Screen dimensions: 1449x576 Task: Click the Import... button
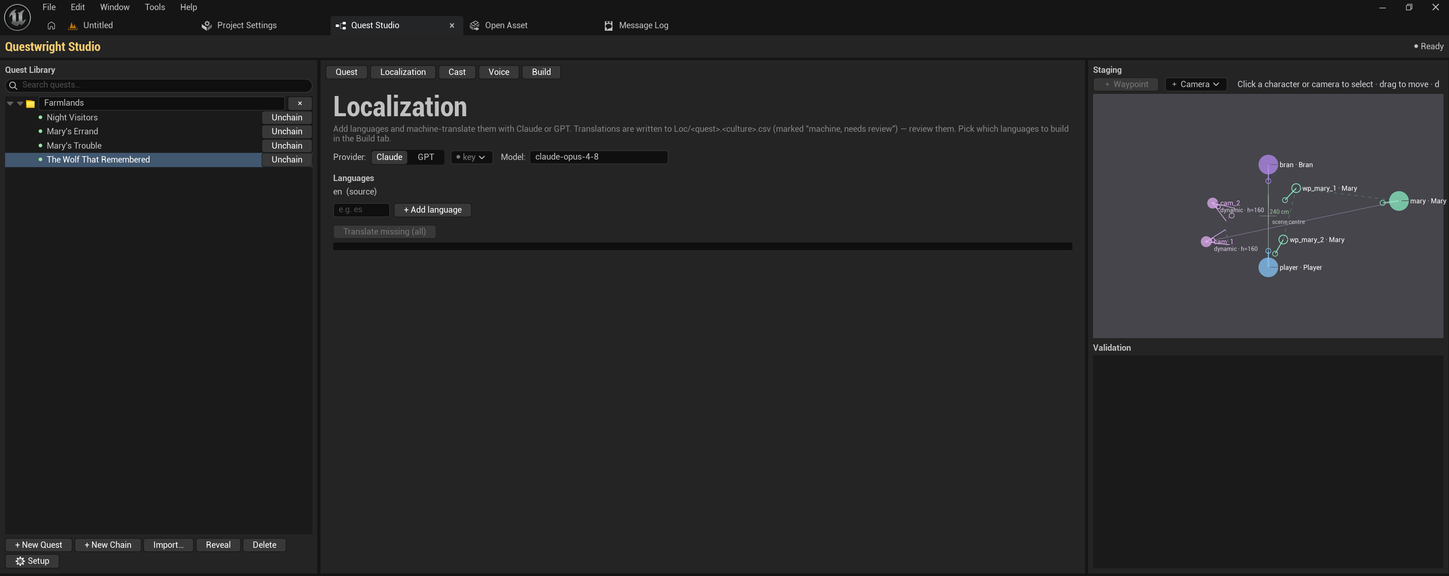coord(168,545)
